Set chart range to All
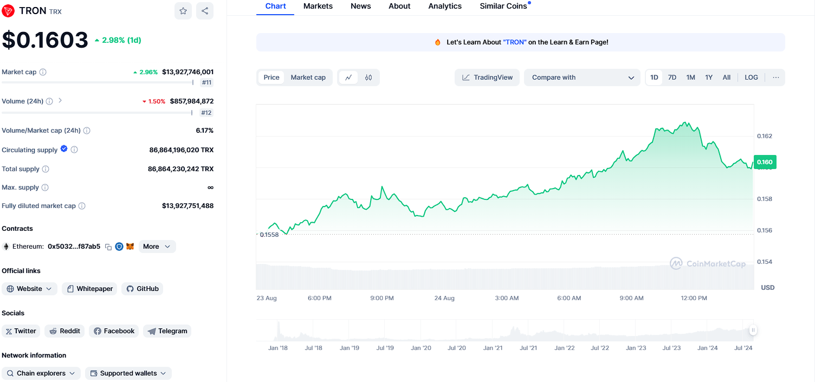 (x=727, y=77)
